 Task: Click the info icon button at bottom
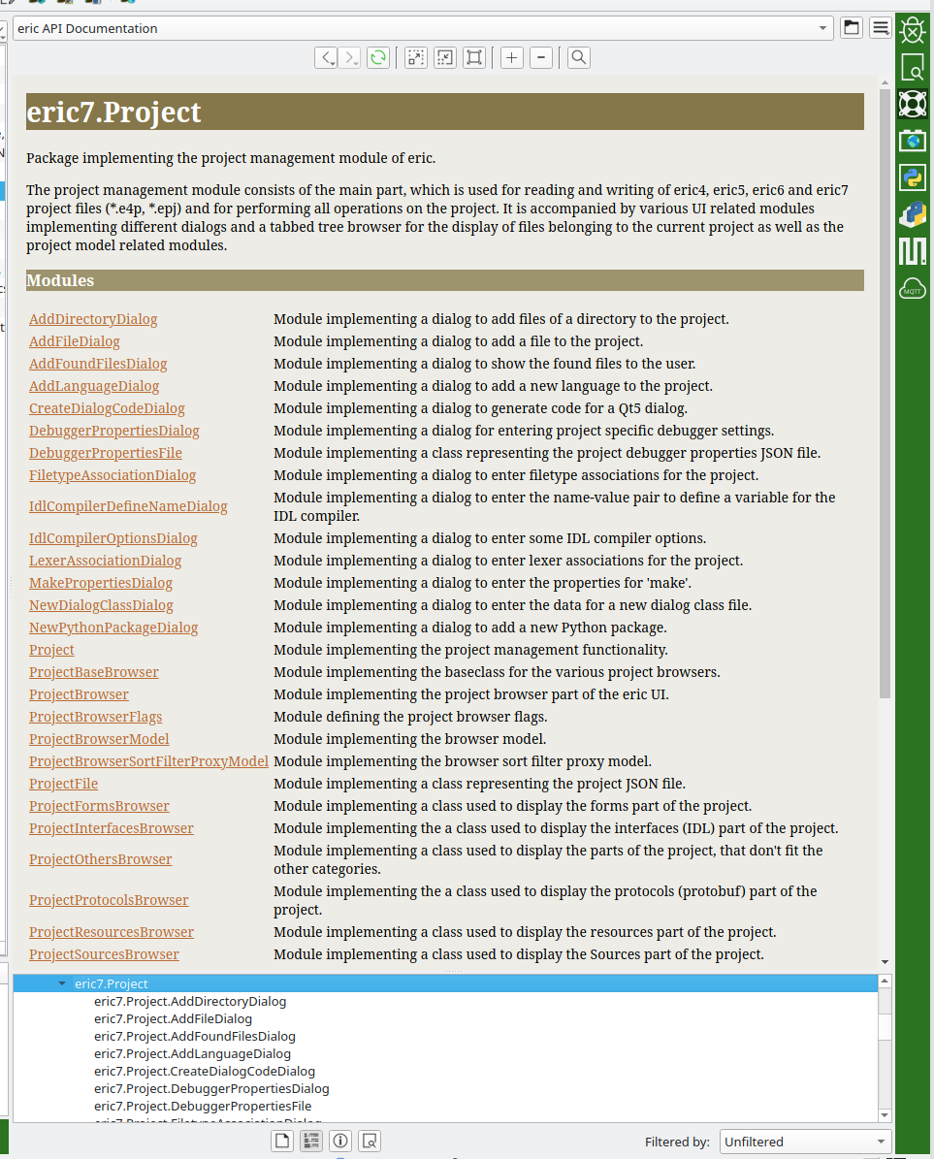point(340,1141)
